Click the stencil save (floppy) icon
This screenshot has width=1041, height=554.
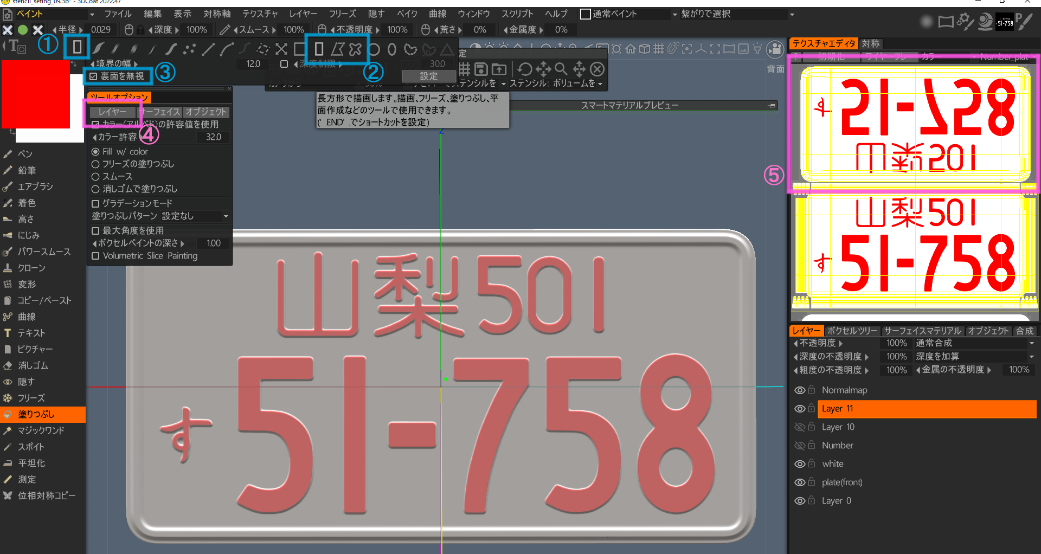pyautogui.click(x=480, y=69)
